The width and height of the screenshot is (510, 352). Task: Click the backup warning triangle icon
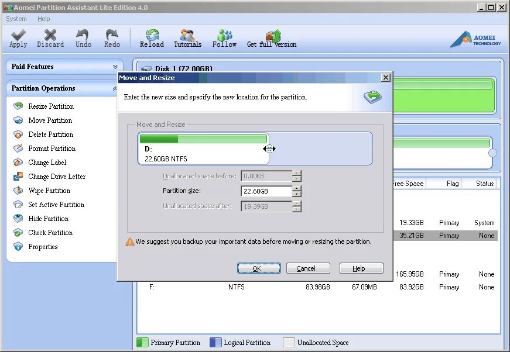pyautogui.click(x=130, y=241)
